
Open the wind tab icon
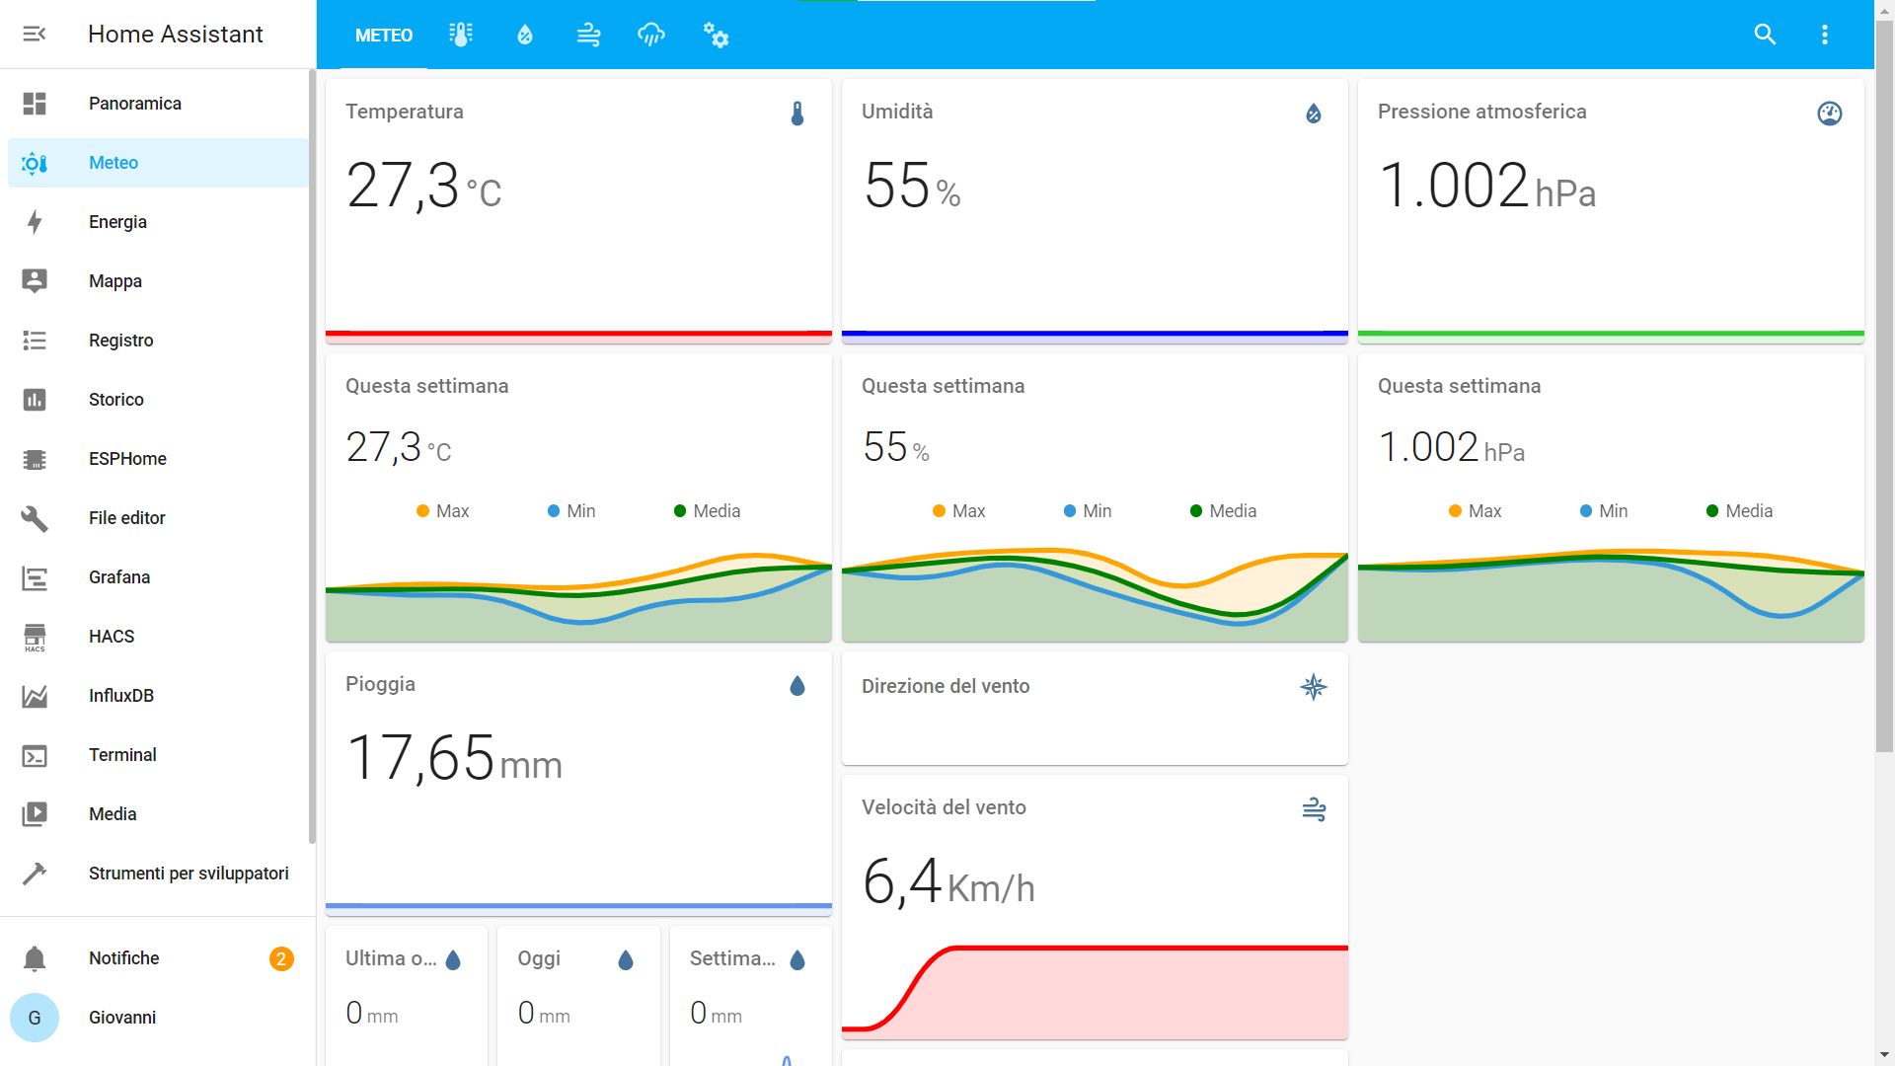[x=588, y=36]
